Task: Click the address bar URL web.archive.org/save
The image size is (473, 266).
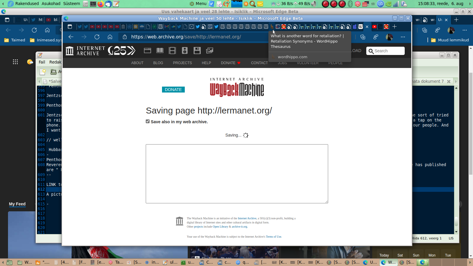Action: click(186, 37)
